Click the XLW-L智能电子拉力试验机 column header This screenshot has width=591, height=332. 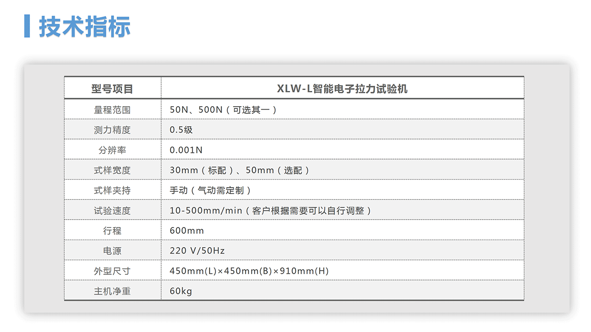coord(342,89)
